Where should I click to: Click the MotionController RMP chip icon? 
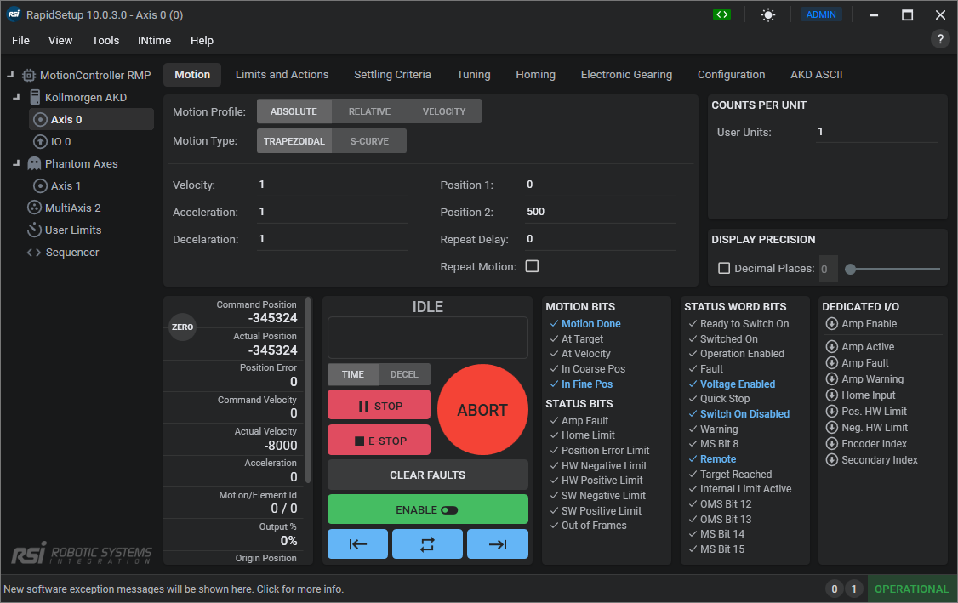[29, 75]
